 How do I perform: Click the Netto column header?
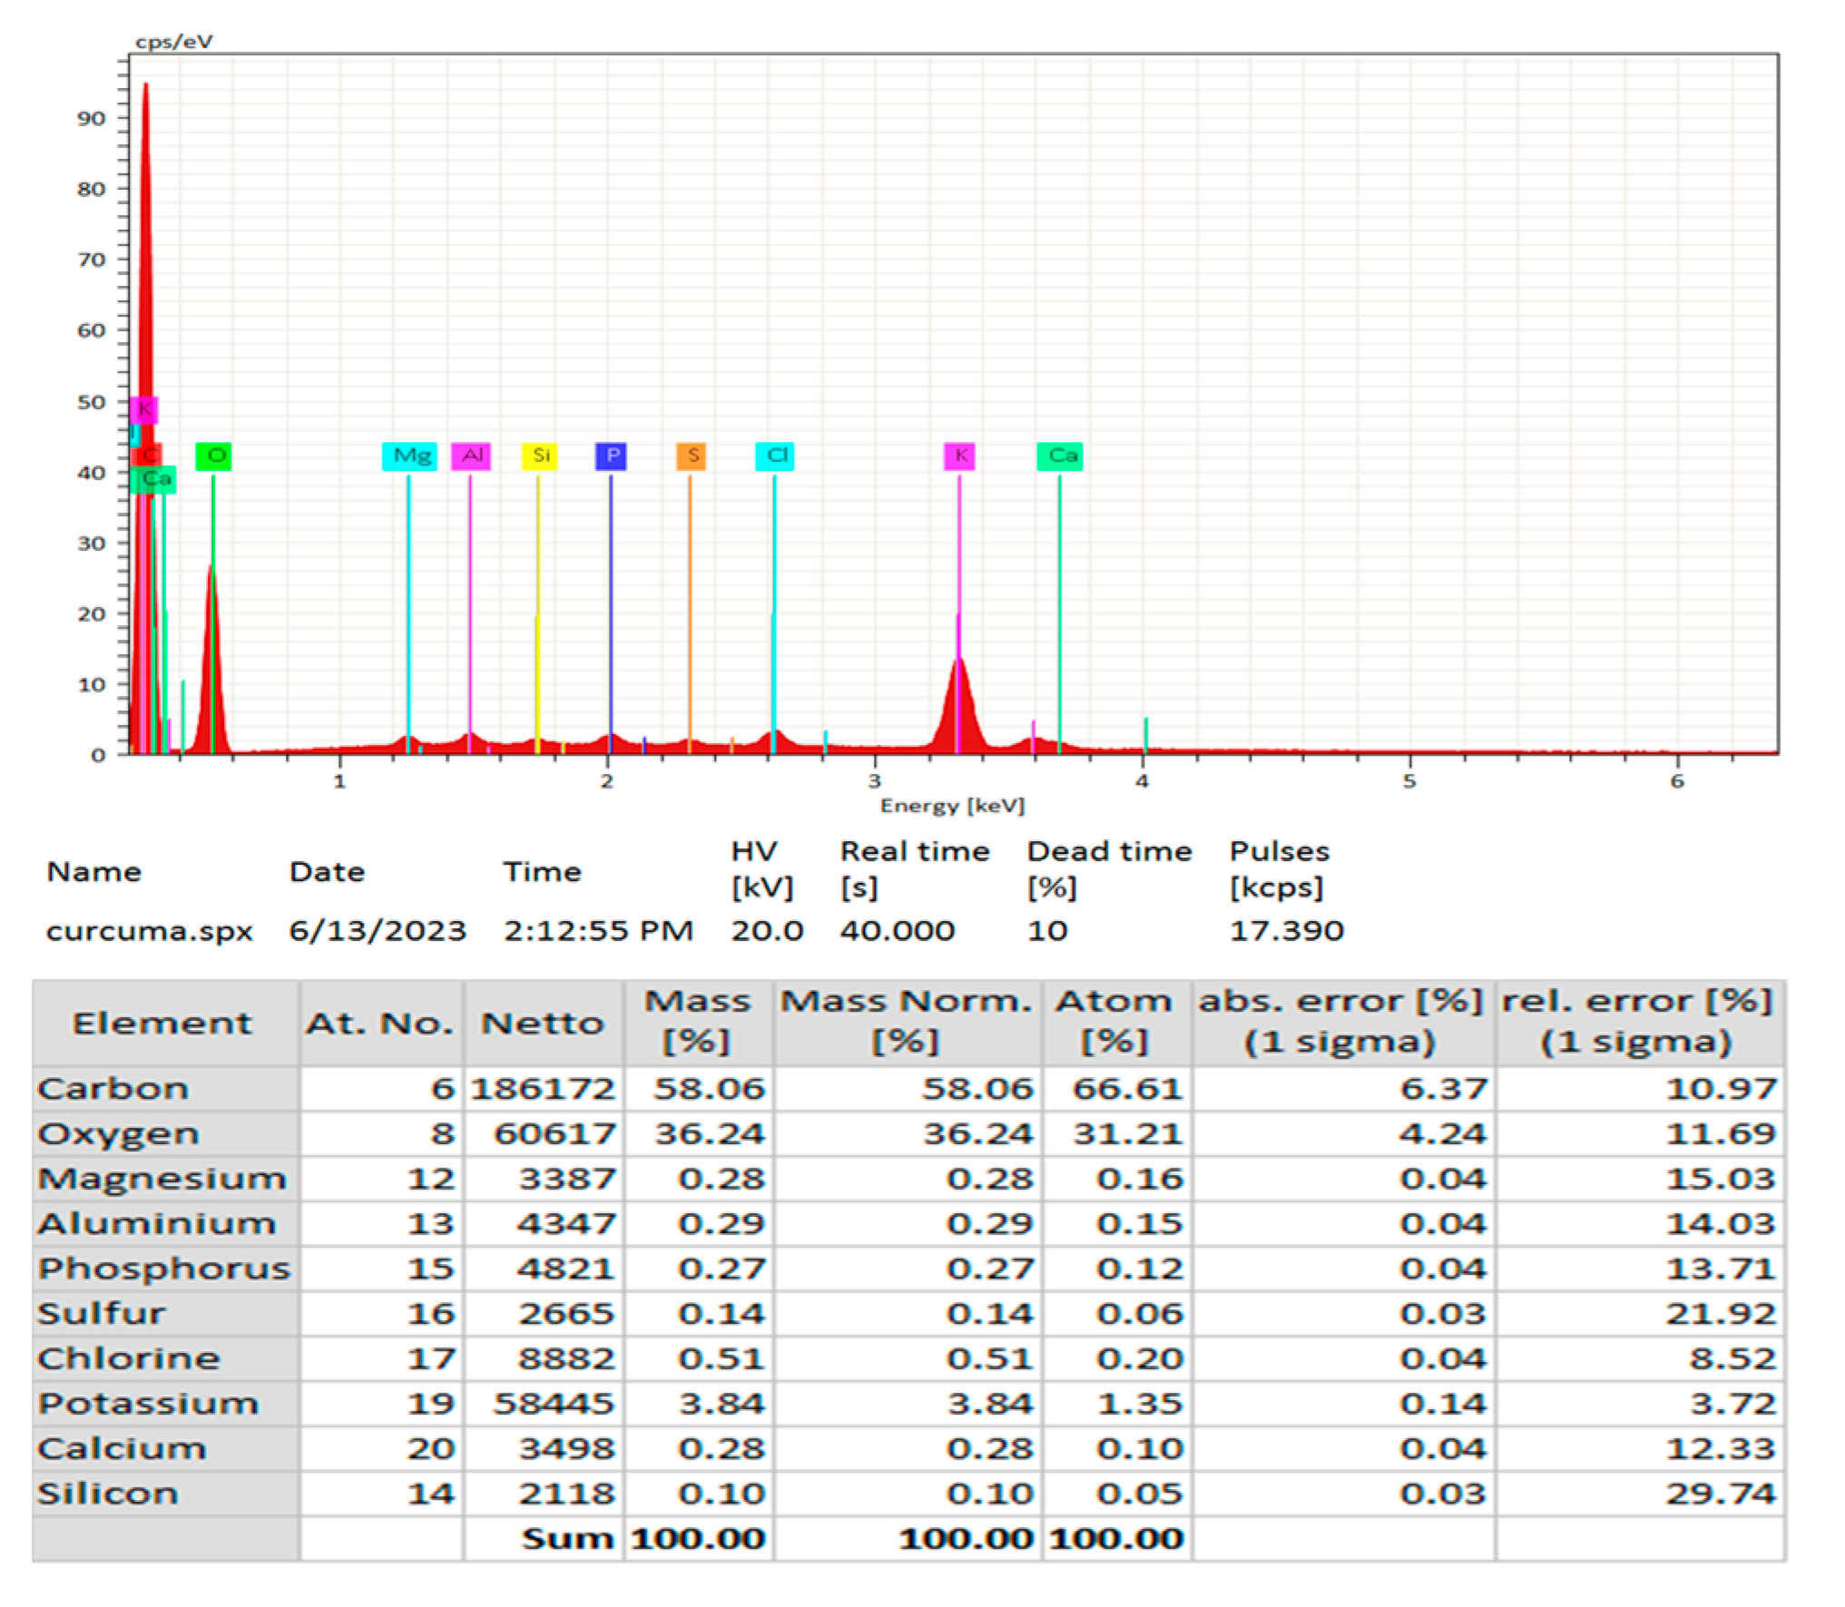point(543,1023)
